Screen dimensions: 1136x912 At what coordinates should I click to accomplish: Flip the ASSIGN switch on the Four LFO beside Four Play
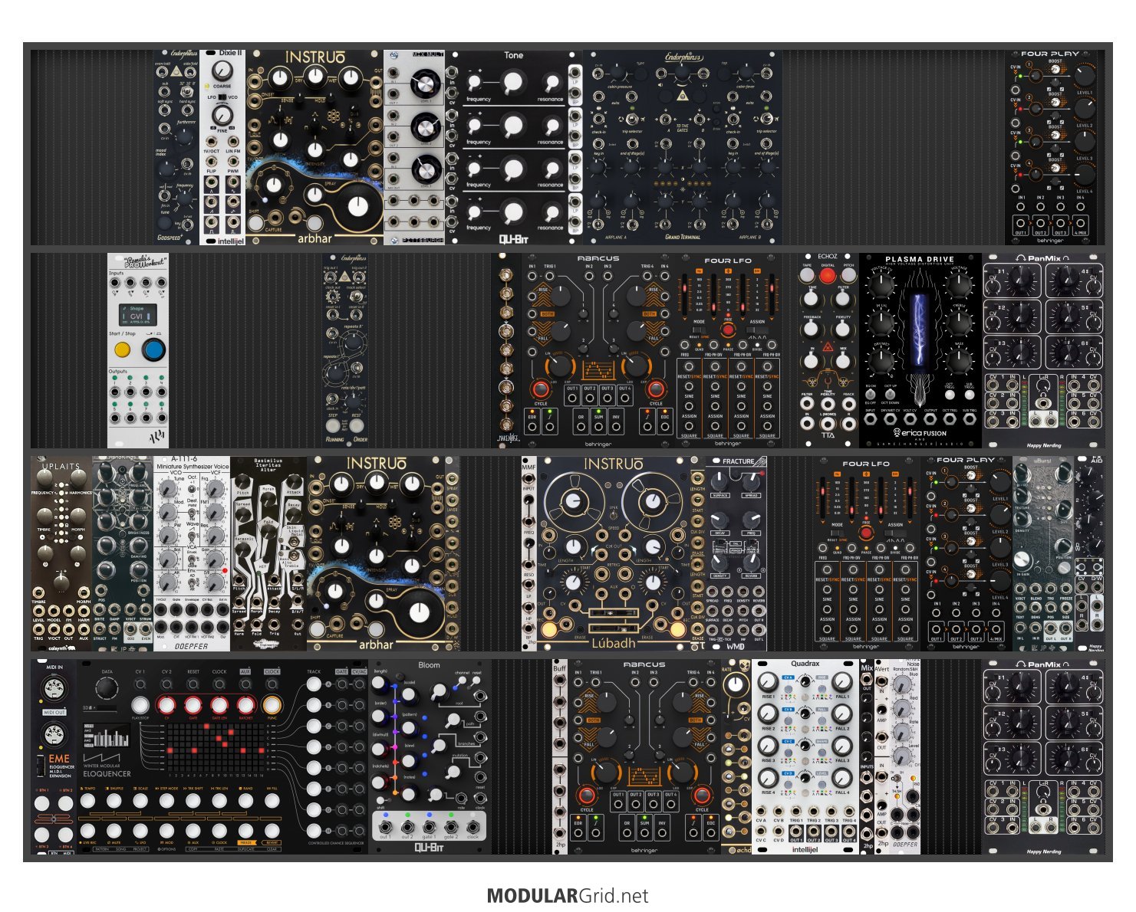pos(895,533)
